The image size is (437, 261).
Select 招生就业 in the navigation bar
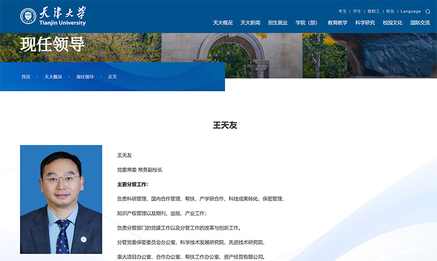pyautogui.click(x=277, y=23)
